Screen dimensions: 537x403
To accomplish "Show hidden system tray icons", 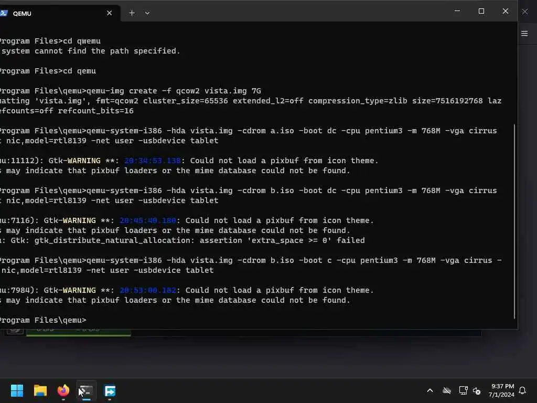I will click(x=430, y=390).
